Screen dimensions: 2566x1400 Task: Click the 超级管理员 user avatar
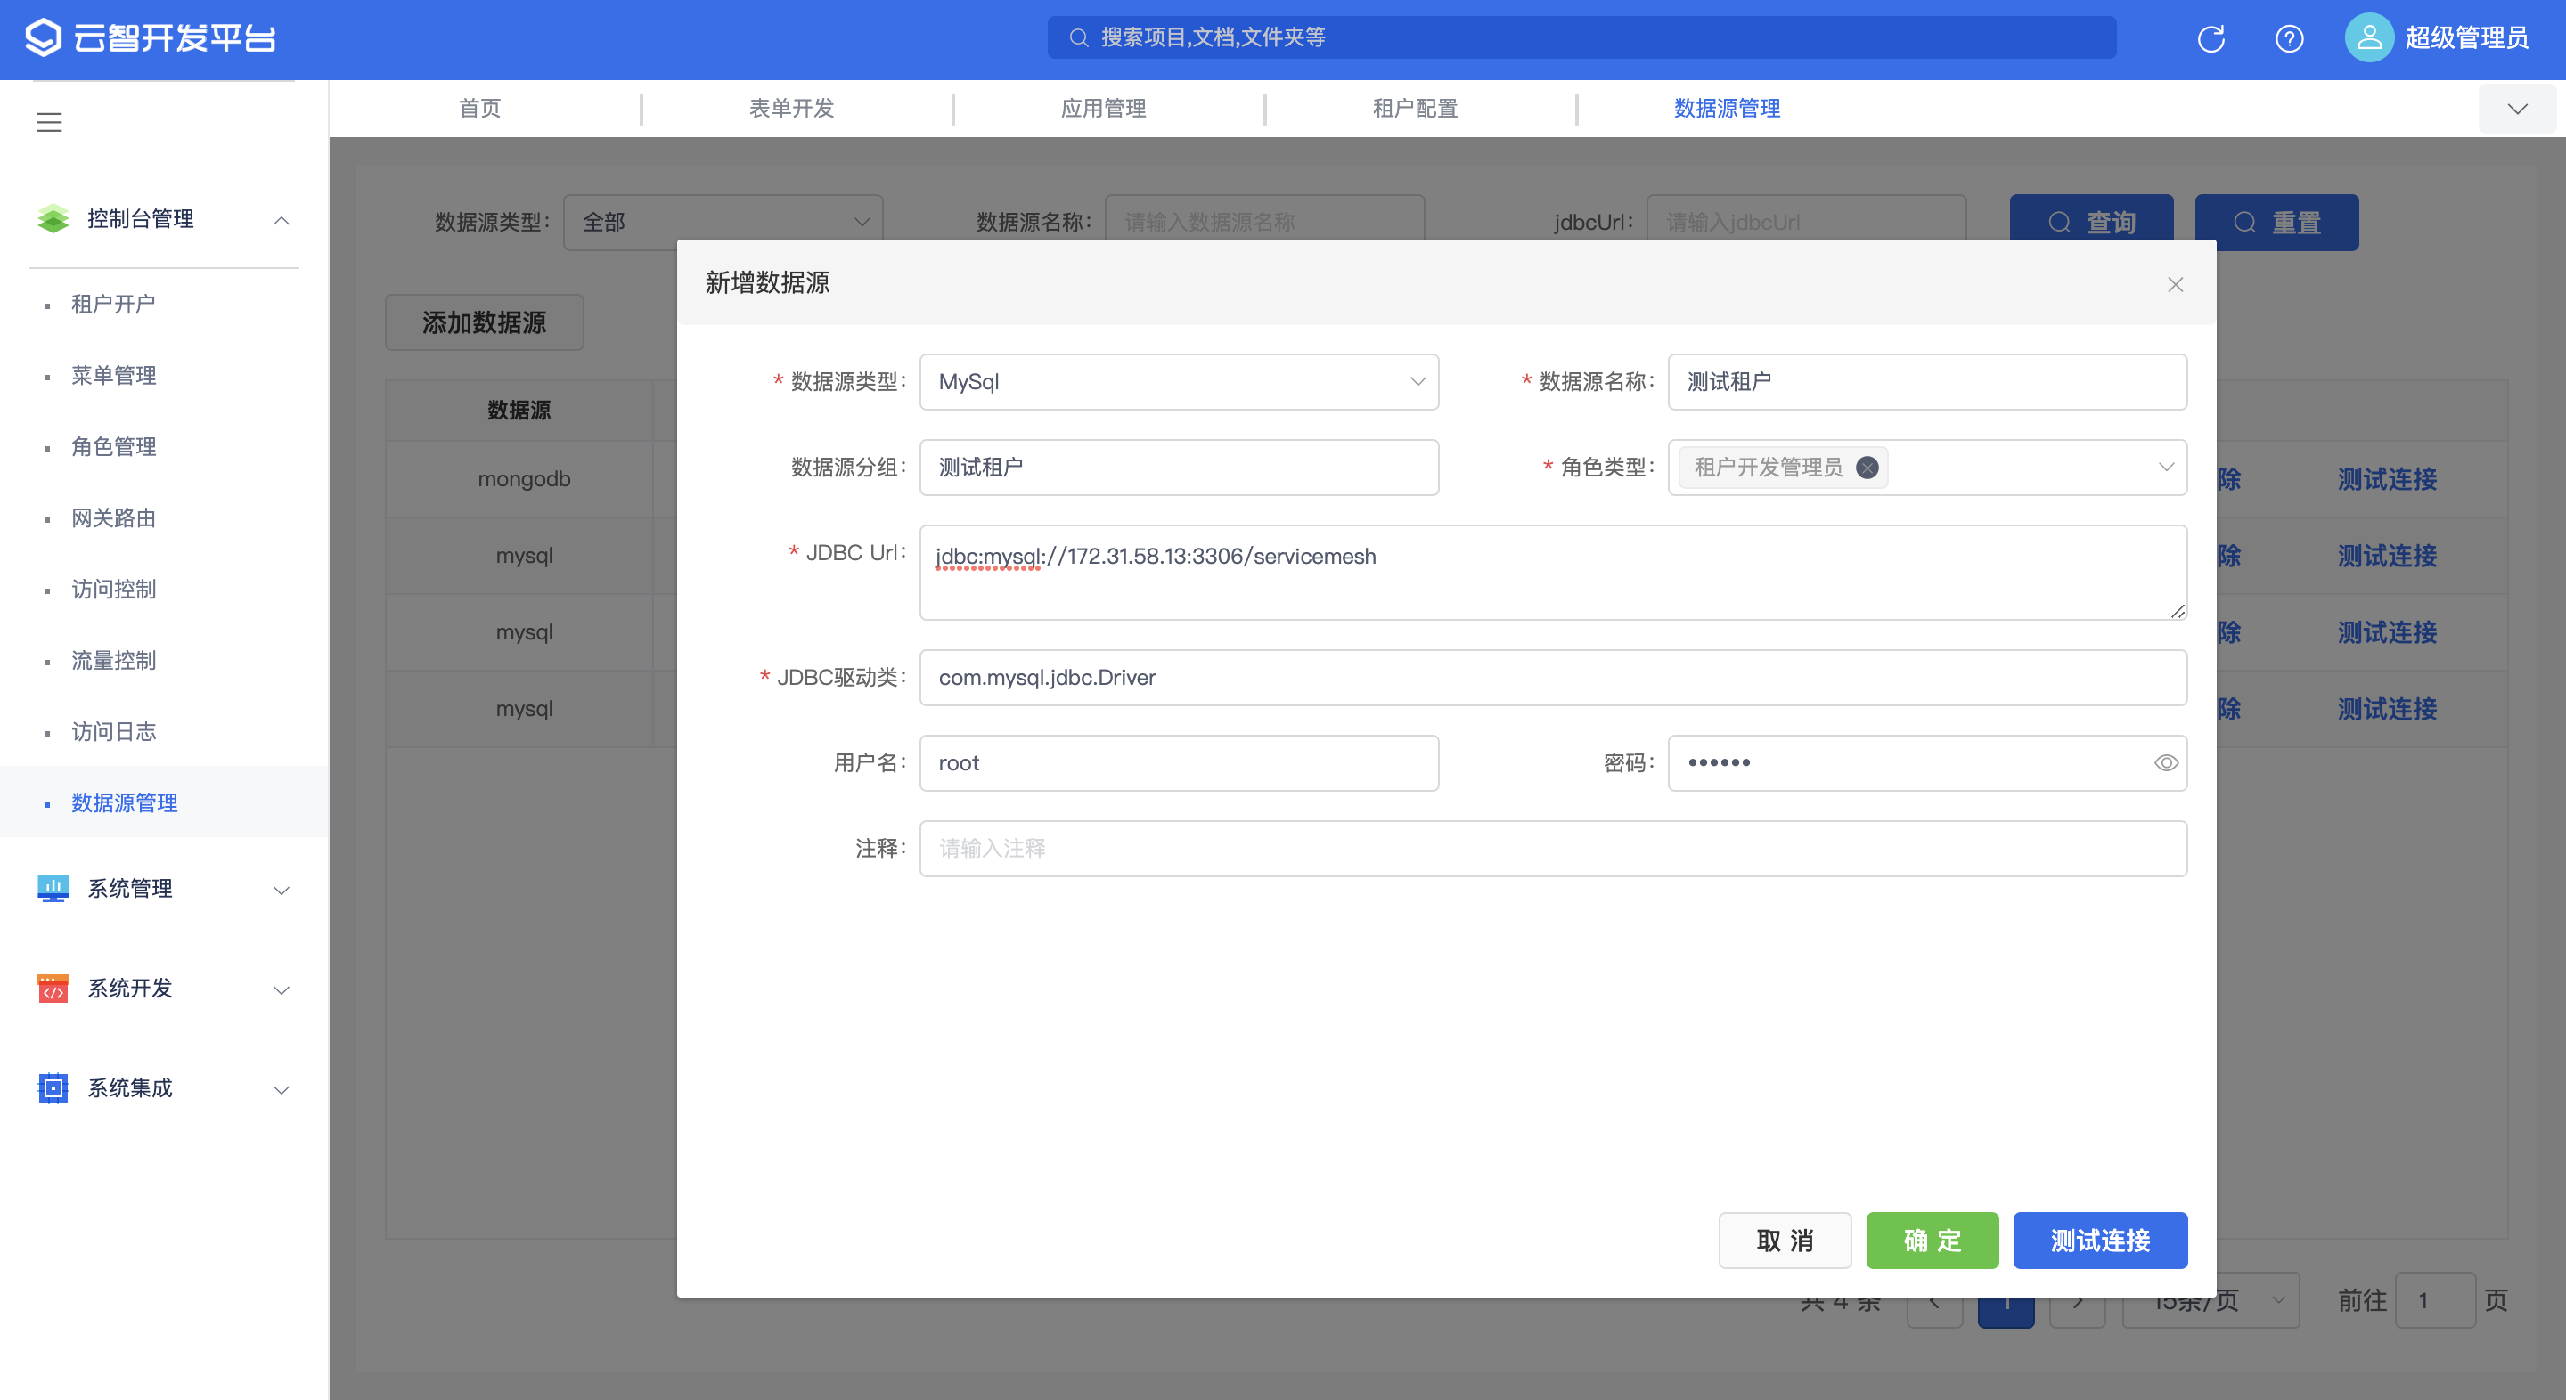click(x=2369, y=37)
